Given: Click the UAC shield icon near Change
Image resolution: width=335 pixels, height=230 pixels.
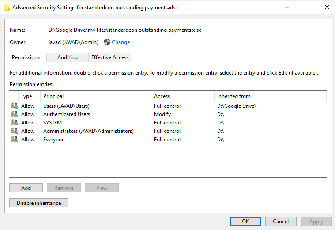Looking at the screenshot, I should pos(107,42).
